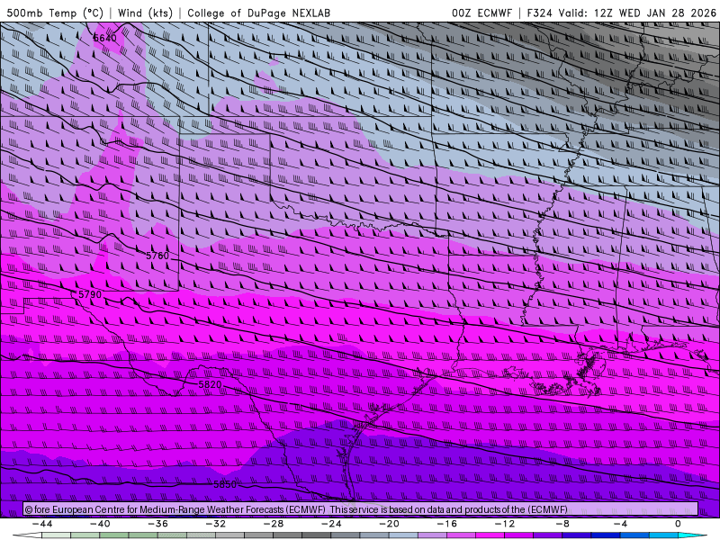Click the -12 colorbar scale label
Viewport: 720px width, 540px height.
[x=505, y=524]
